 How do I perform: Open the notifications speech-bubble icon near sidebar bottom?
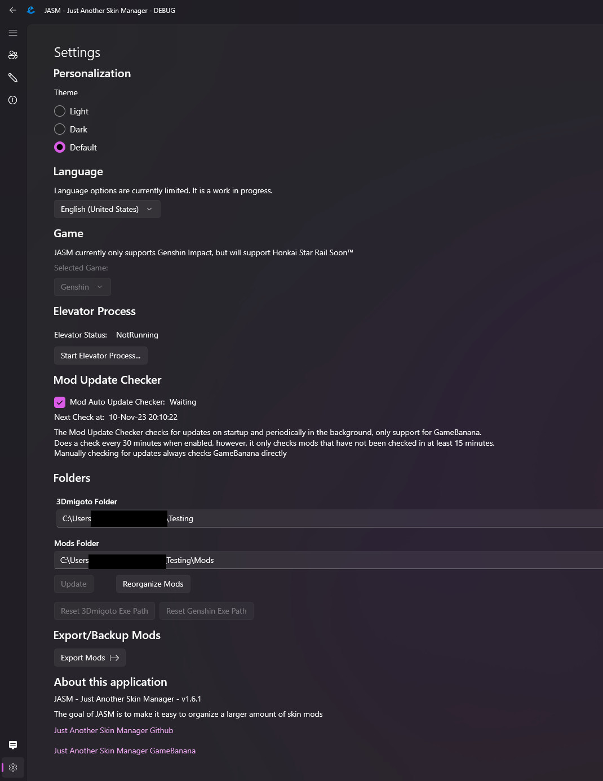[12, 745]
